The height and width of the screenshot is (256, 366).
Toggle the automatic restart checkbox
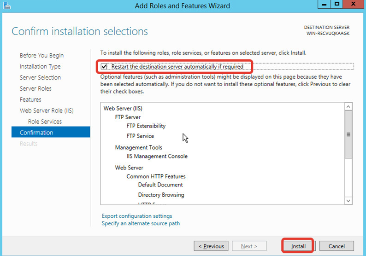104,67
